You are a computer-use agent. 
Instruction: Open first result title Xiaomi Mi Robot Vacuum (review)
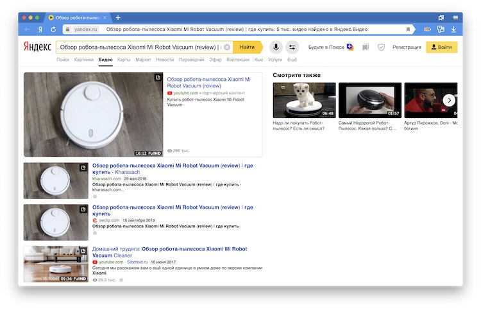tap(208, 83)
